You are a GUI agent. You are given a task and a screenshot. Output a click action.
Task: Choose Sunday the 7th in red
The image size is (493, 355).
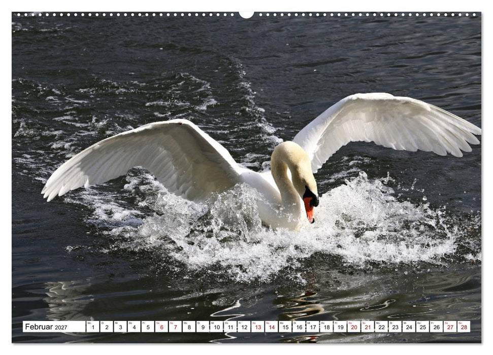(176, 327)
